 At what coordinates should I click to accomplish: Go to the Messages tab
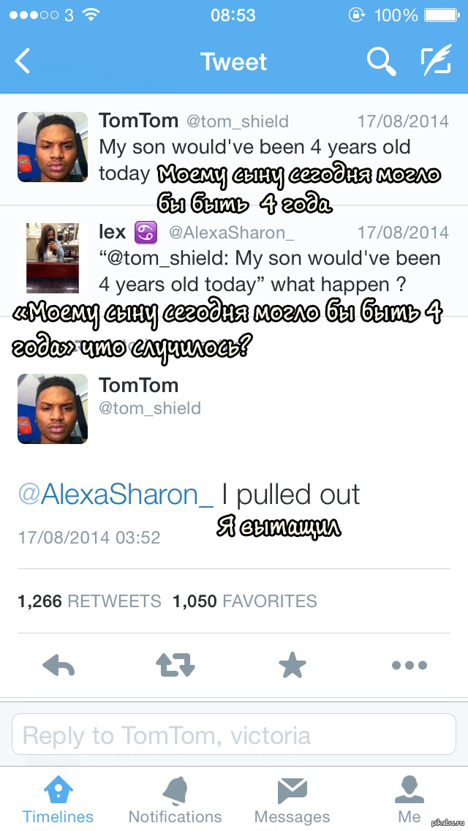click(x=292, y=800)
